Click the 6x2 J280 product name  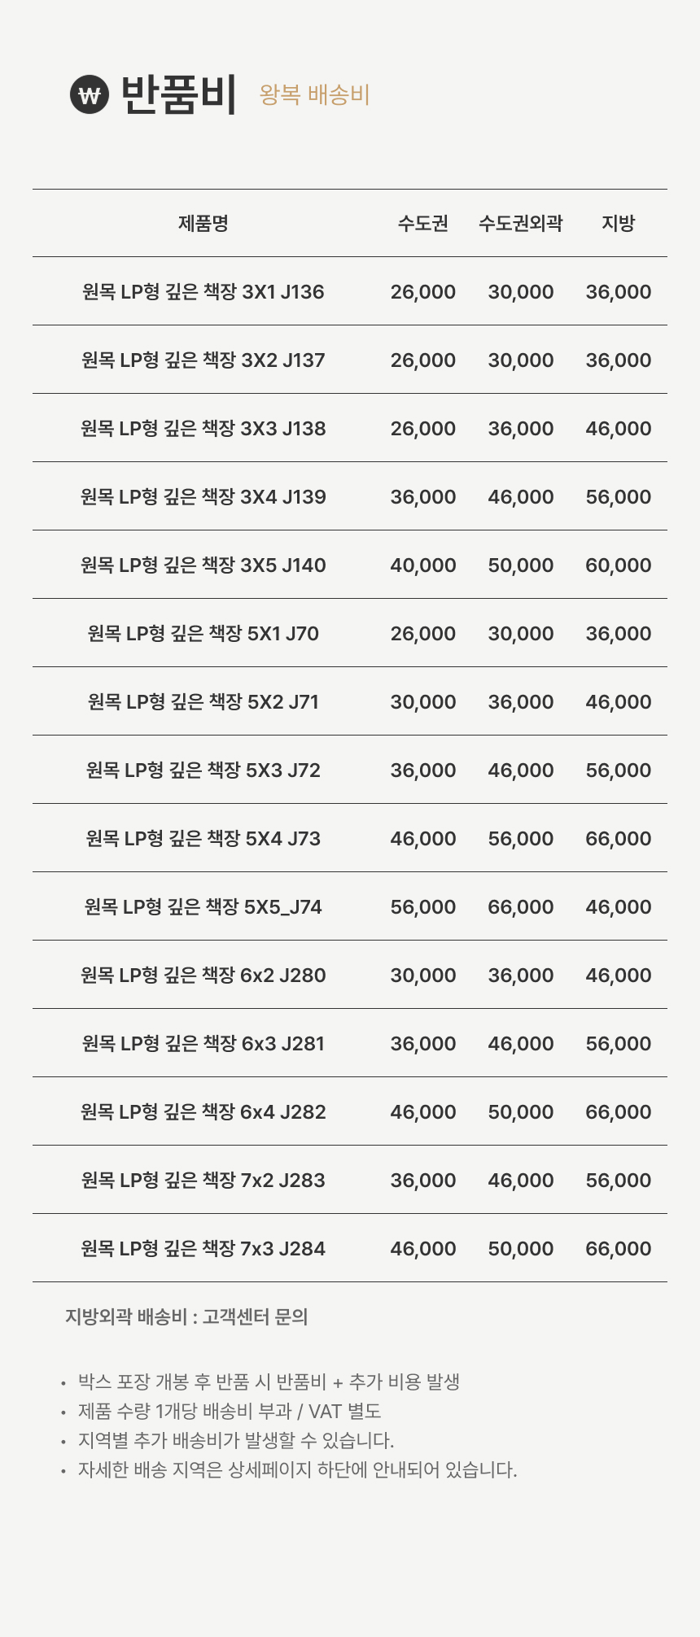[x=203, y=976]
